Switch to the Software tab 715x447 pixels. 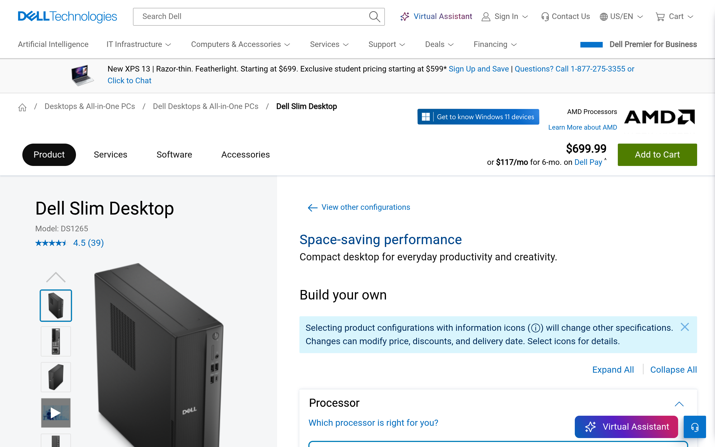coord(174,154)
